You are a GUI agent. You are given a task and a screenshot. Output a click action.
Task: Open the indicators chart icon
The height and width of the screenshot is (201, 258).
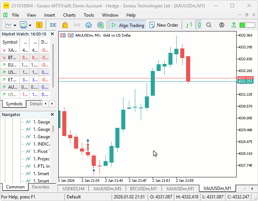[23, 25]
